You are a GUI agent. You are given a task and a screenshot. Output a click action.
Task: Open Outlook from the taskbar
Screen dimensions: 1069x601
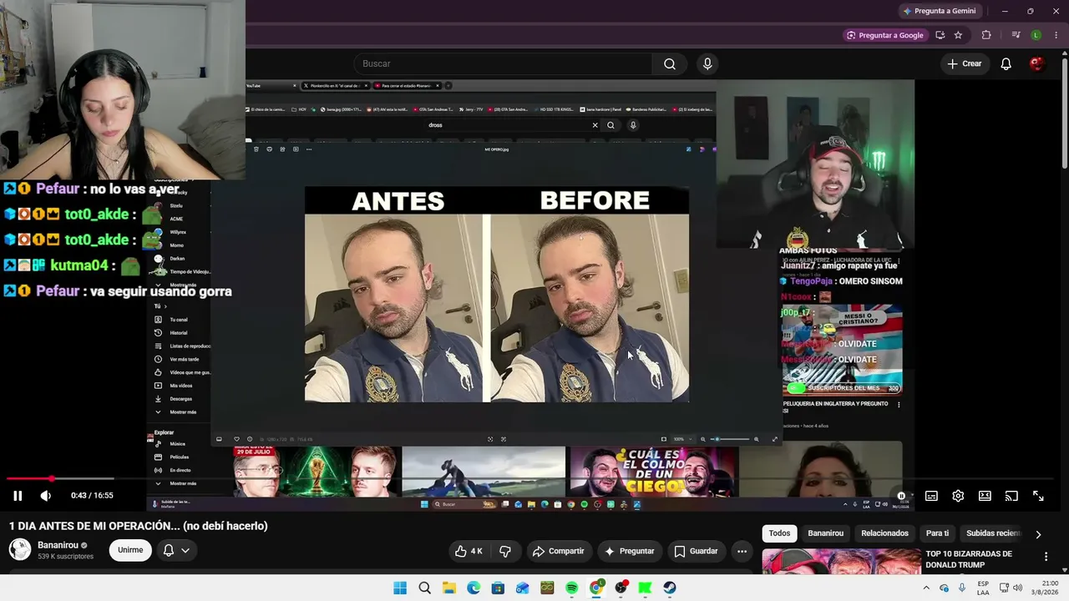point(522,588)
